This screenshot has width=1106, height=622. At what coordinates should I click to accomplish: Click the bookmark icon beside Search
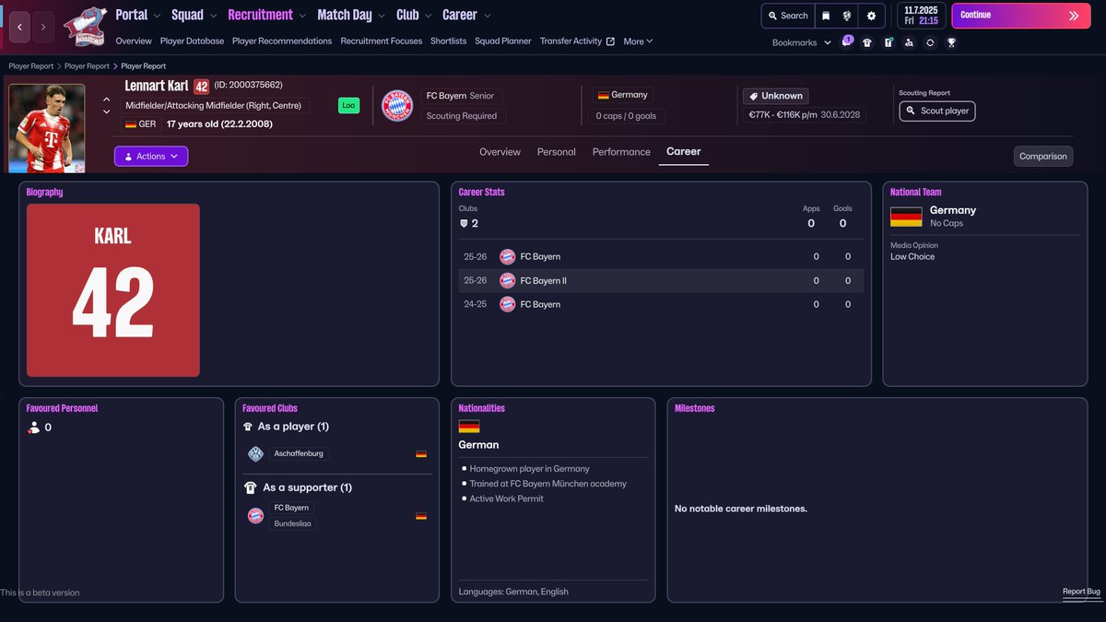click(826, 16)
